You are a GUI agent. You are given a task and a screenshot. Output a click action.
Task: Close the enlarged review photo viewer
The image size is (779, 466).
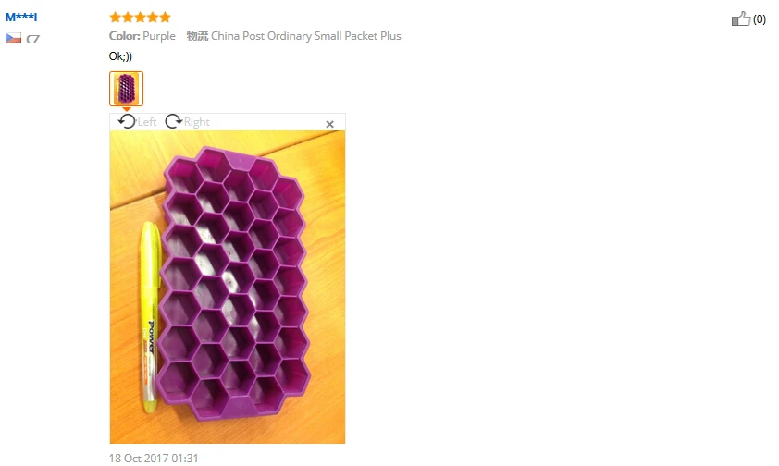[x=330, y=124]
